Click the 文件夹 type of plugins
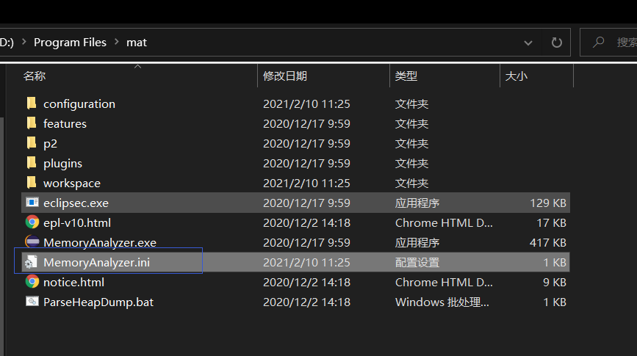 tap(412, 164)
